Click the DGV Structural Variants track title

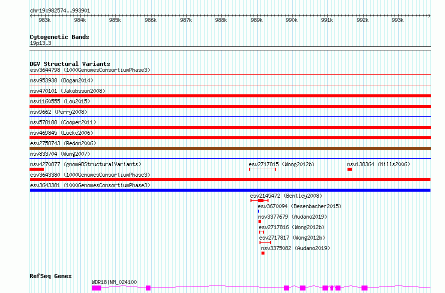pyautogui.click(x=70, y=64)
